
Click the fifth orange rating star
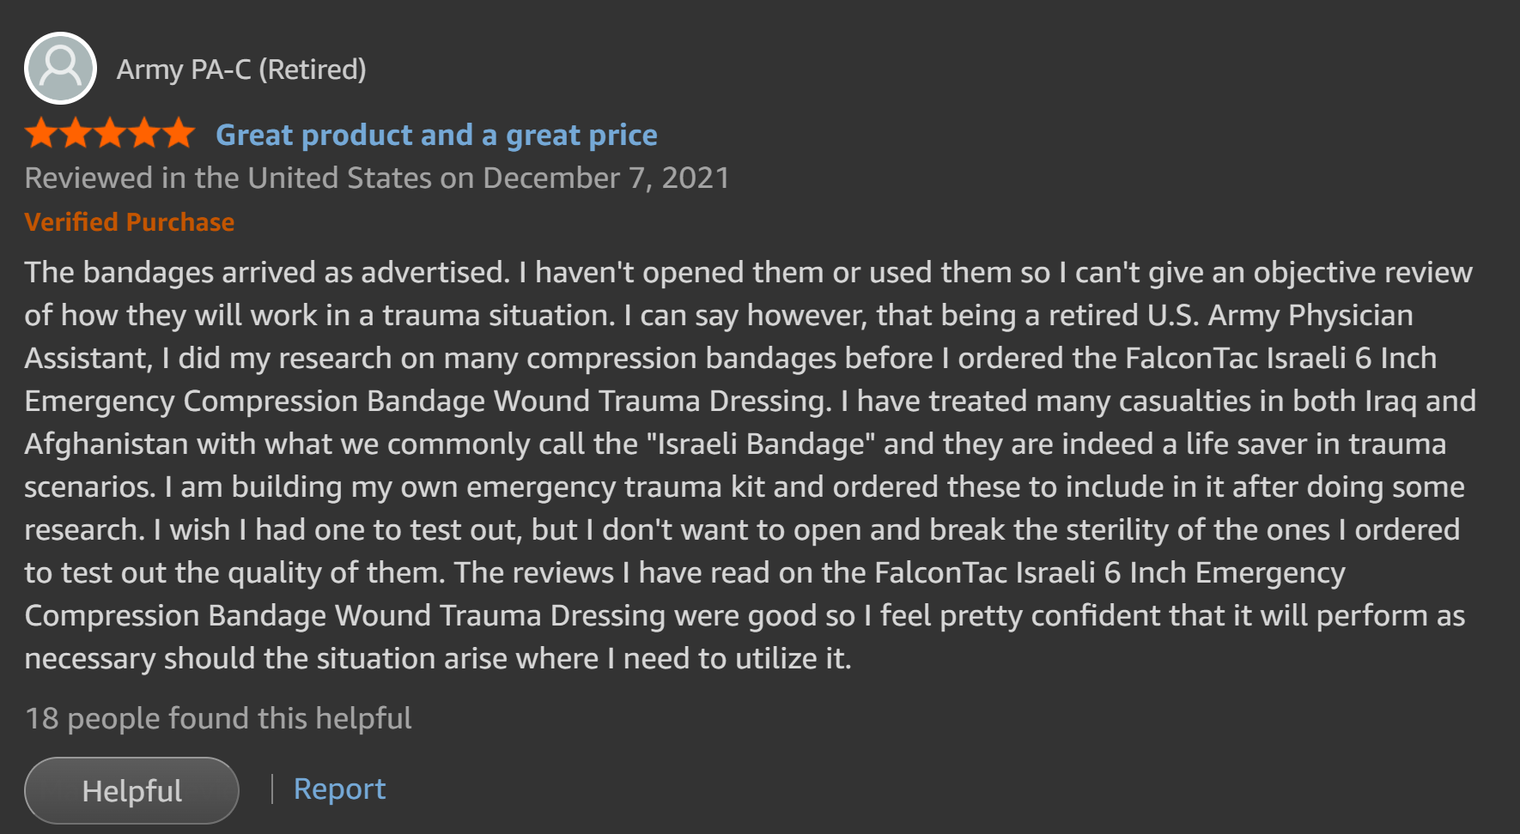(x=179, y=134)
